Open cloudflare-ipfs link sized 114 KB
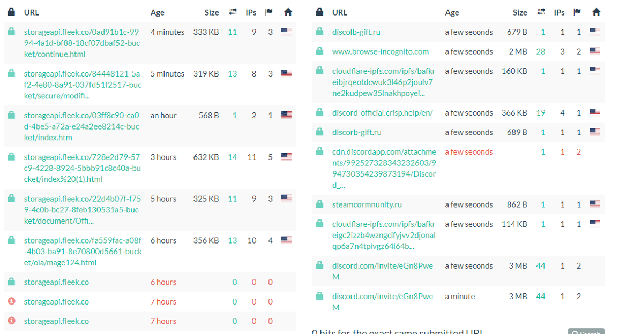This screenshot has width=634, height=334. [384, 235]
